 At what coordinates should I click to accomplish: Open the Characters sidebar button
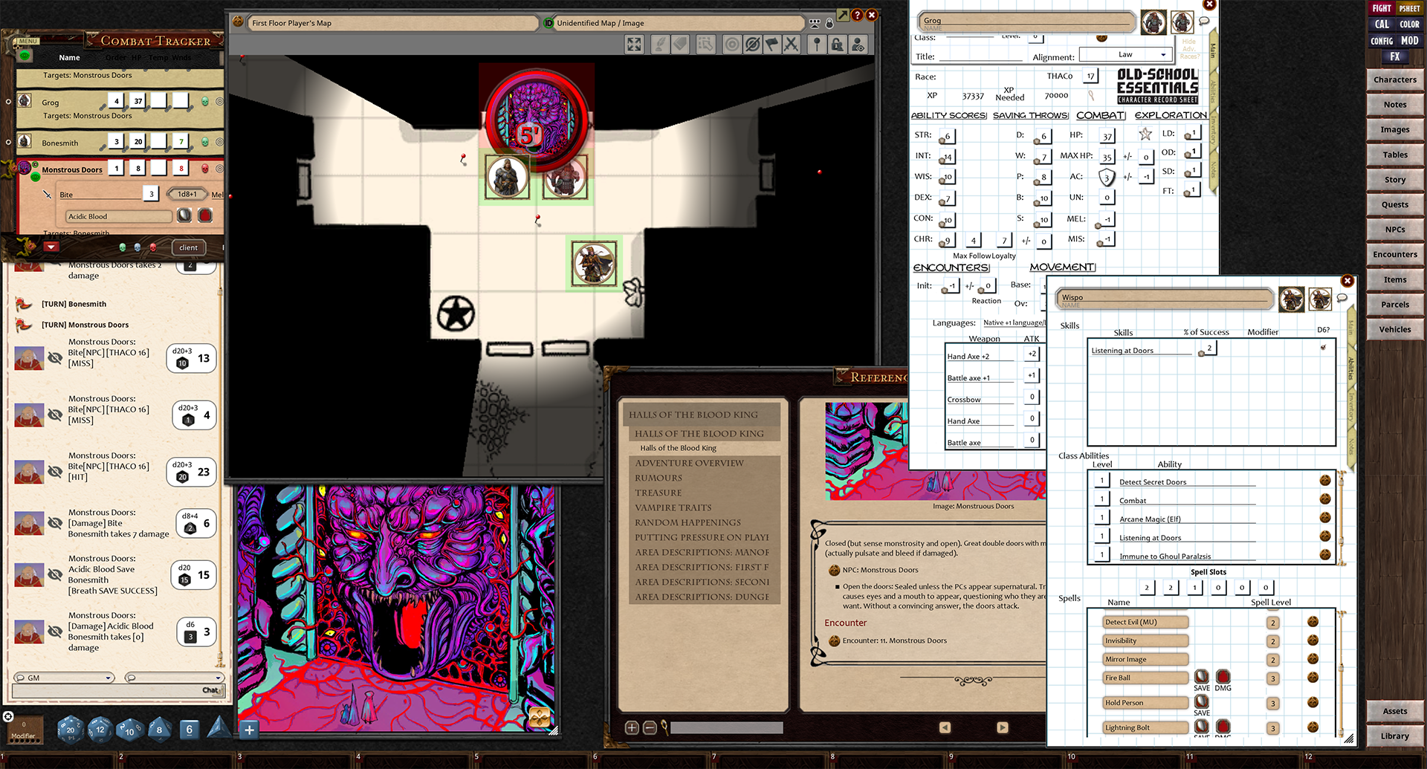pyautogui.click(x=1394, y=80)
